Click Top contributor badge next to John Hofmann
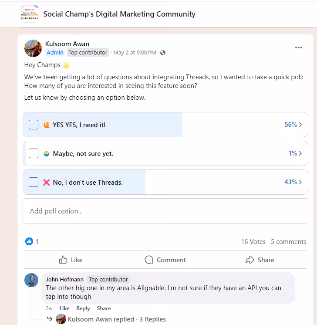 [x=108, y=279]
